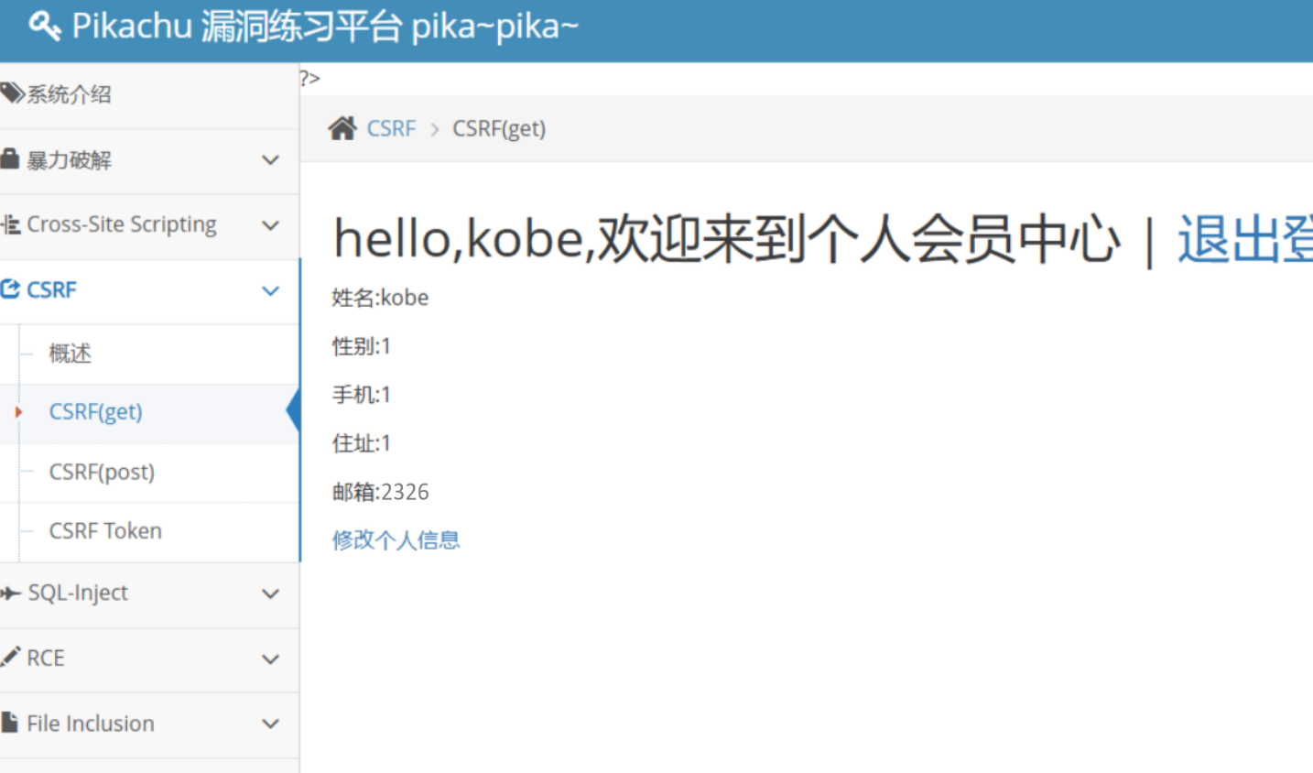
Task: Go to the CSRF Token page
Action: coord(105,531)
